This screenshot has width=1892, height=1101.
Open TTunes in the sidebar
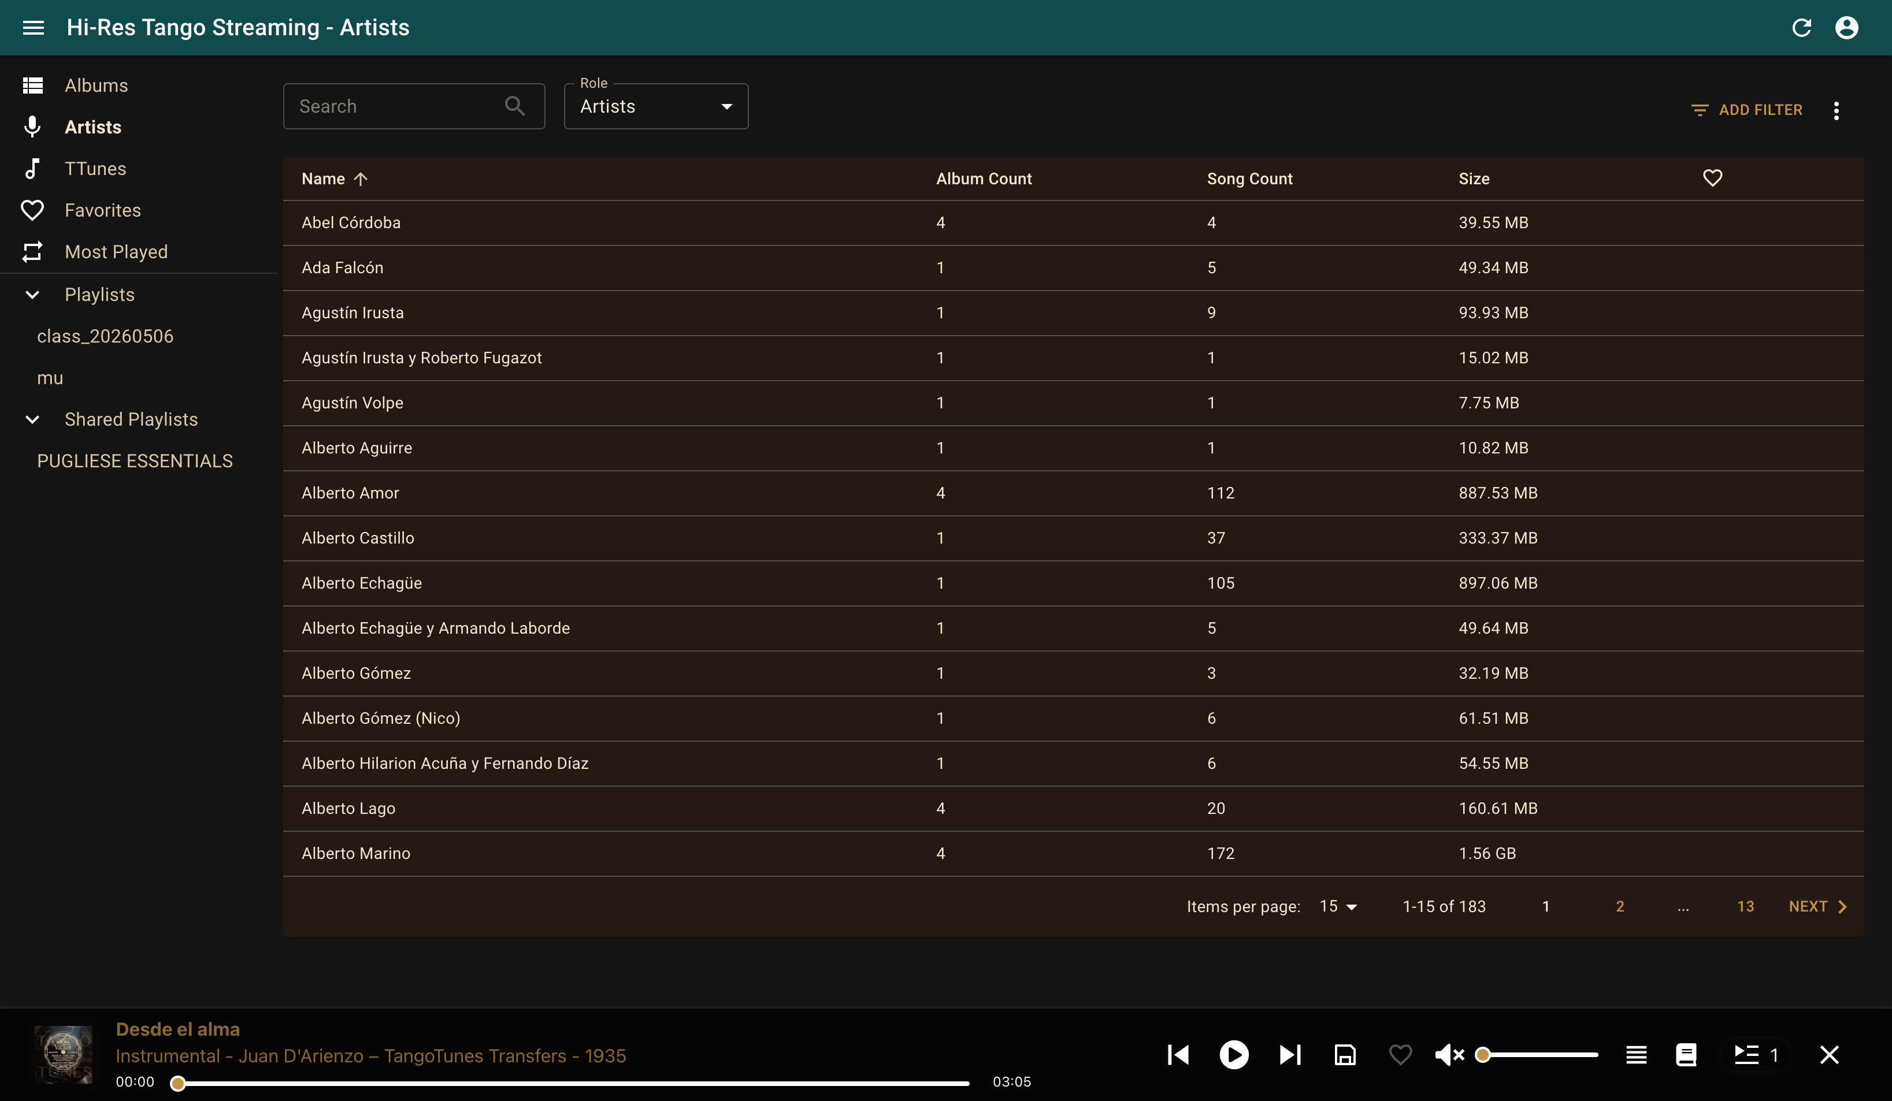click(139, 169)
